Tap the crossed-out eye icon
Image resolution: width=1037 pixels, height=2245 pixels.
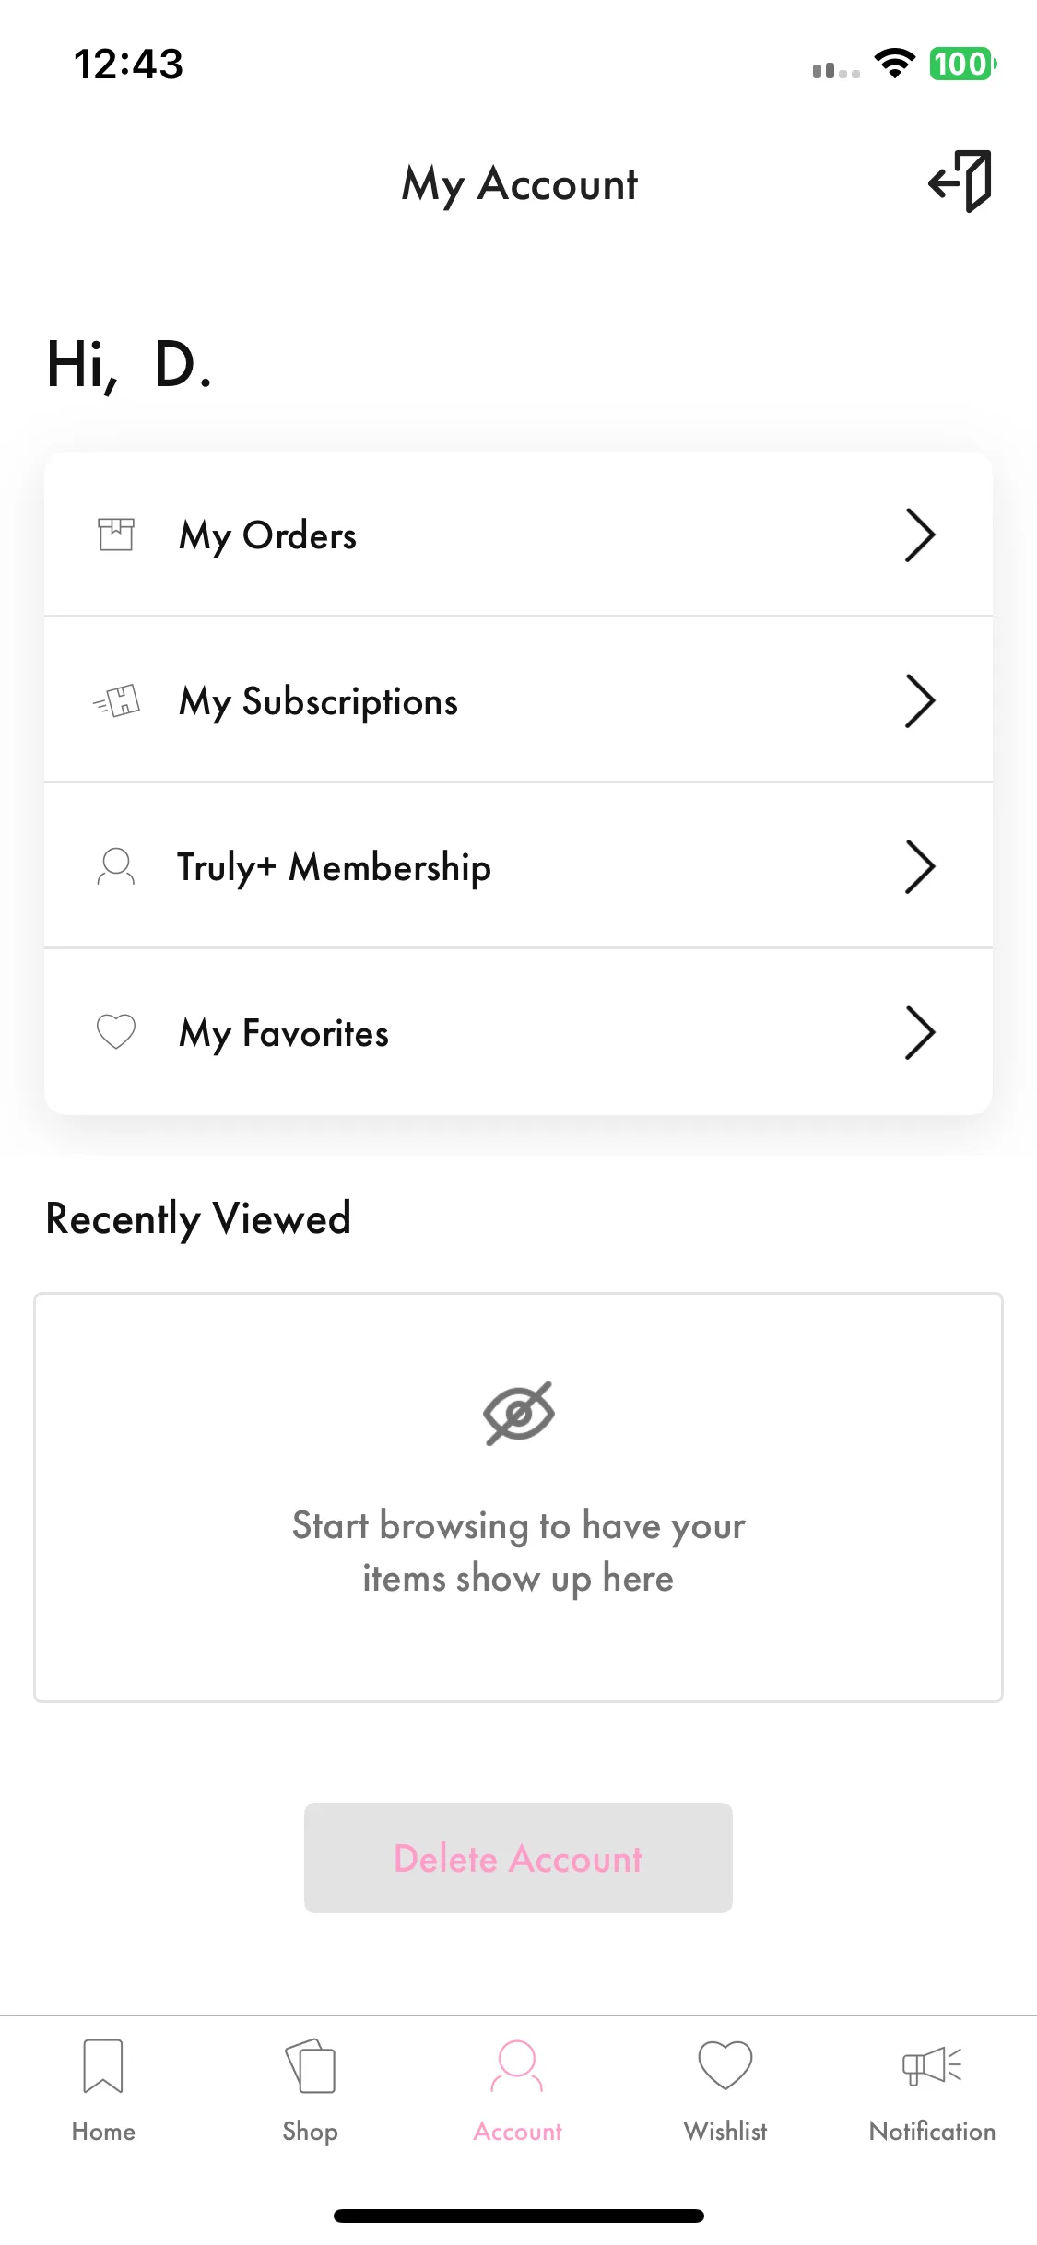[x=519, y=1413]
